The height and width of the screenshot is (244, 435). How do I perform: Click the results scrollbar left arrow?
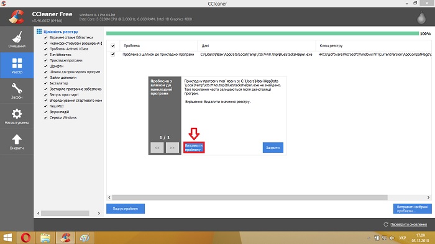click(x=109, y=197)
